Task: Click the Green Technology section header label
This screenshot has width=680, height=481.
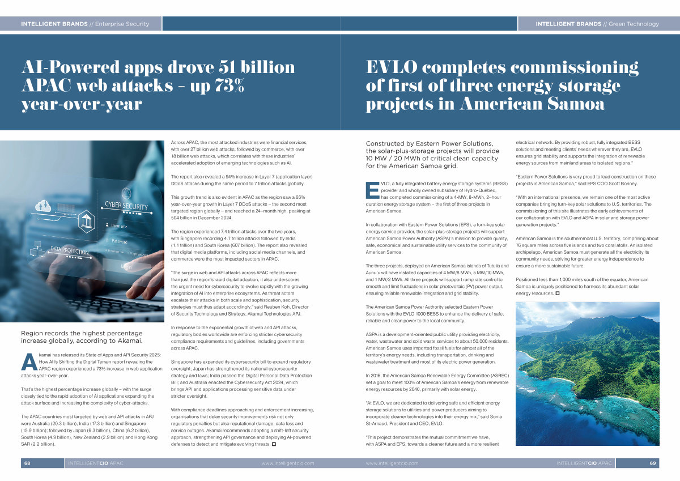Action: click(x=597, y=24)
